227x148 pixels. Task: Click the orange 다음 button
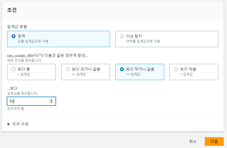[x=214, y=141]
